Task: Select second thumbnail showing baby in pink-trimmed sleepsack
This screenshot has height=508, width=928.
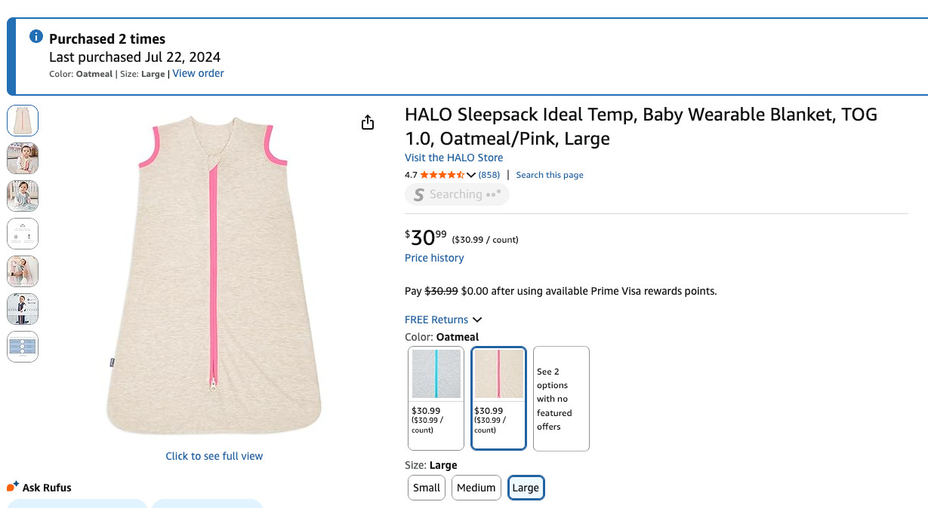Action: click(x=23, y=158)
